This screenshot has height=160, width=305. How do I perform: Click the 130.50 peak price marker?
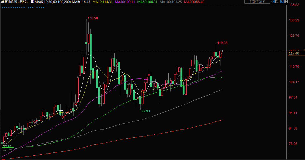[x=93, y=18]
